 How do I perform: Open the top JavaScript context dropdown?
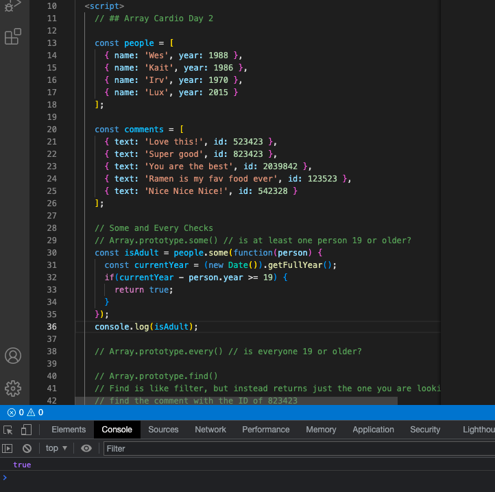click(56, 448)
